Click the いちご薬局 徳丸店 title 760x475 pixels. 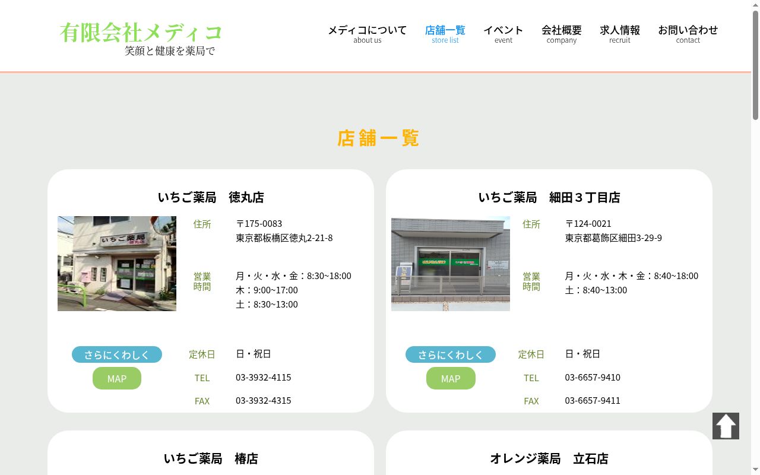click(x=211, y=197)
